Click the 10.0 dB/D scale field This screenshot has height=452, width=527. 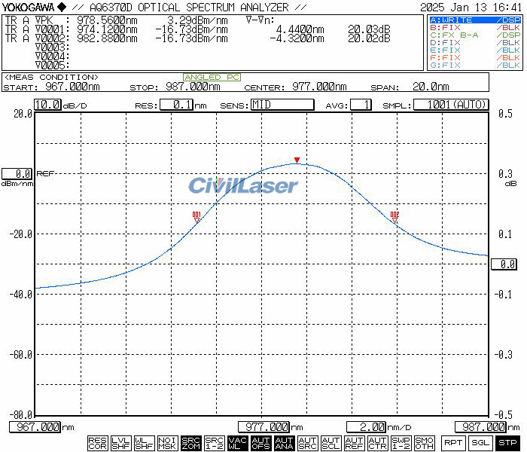(47, 105)
